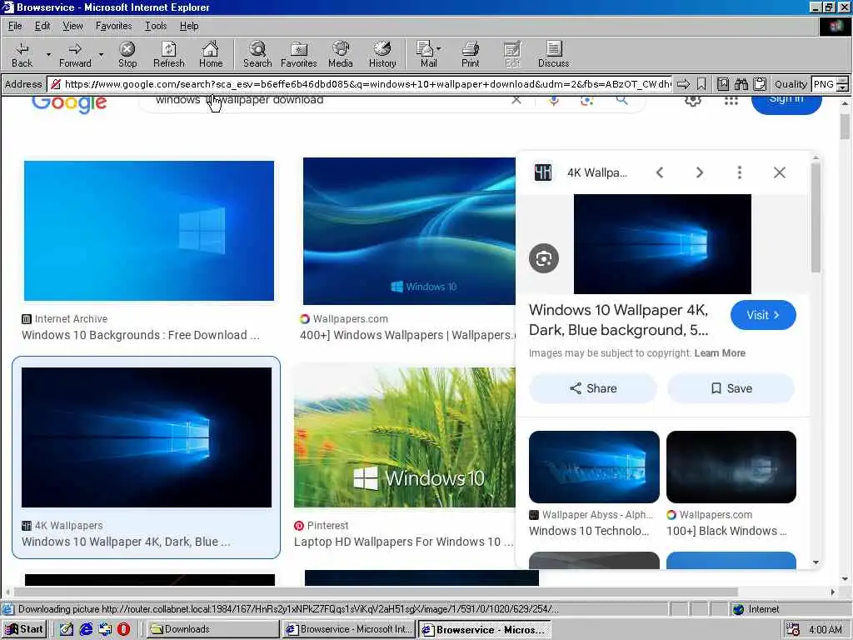Click the Go arrow beside address bar
Image resolution: width=853 pixels, height=640 pixels.
(x=683, y=84)
